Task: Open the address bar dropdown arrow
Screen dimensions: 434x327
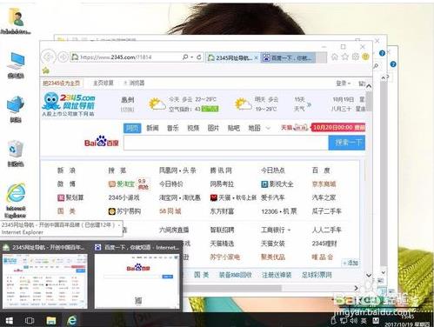Action: click(192, 57)
